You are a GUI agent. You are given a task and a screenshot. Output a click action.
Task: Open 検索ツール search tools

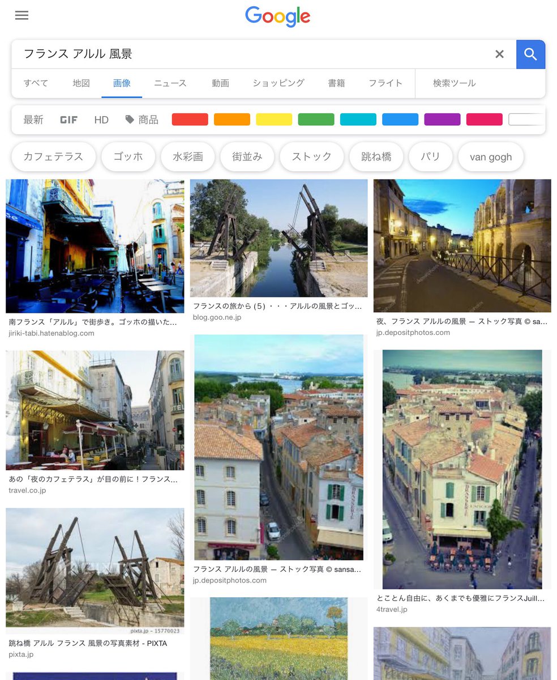(454, 83)
